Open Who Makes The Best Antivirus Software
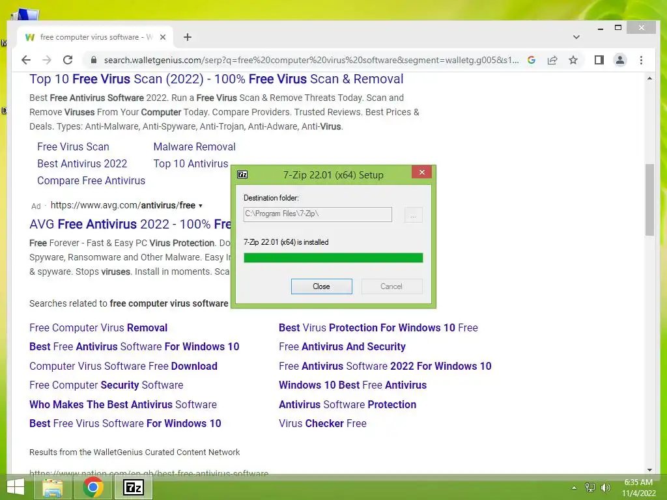The height and width of the screenshot is (500, 667). (x=123, y=404)
